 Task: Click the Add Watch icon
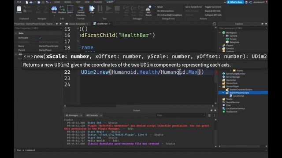point(148,9)
